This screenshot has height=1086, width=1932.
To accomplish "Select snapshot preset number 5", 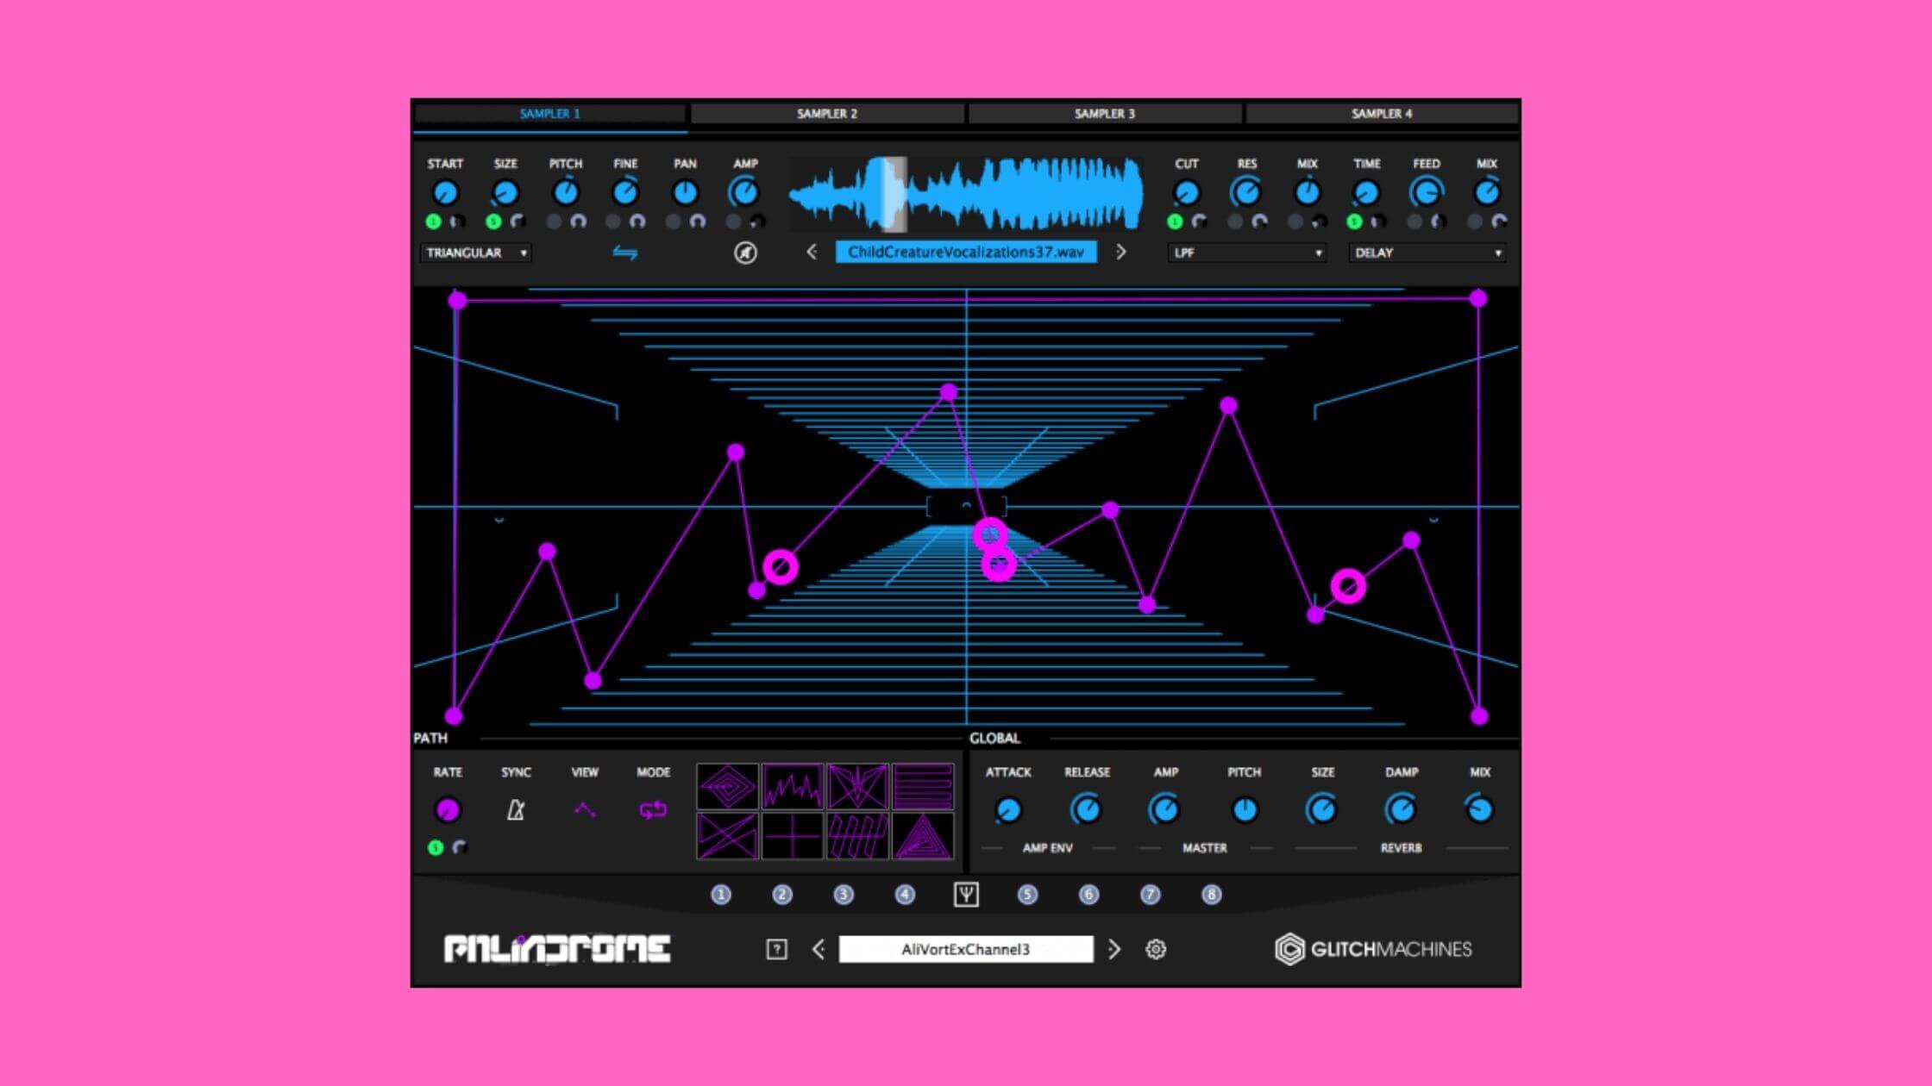I will coord(1027,895).
